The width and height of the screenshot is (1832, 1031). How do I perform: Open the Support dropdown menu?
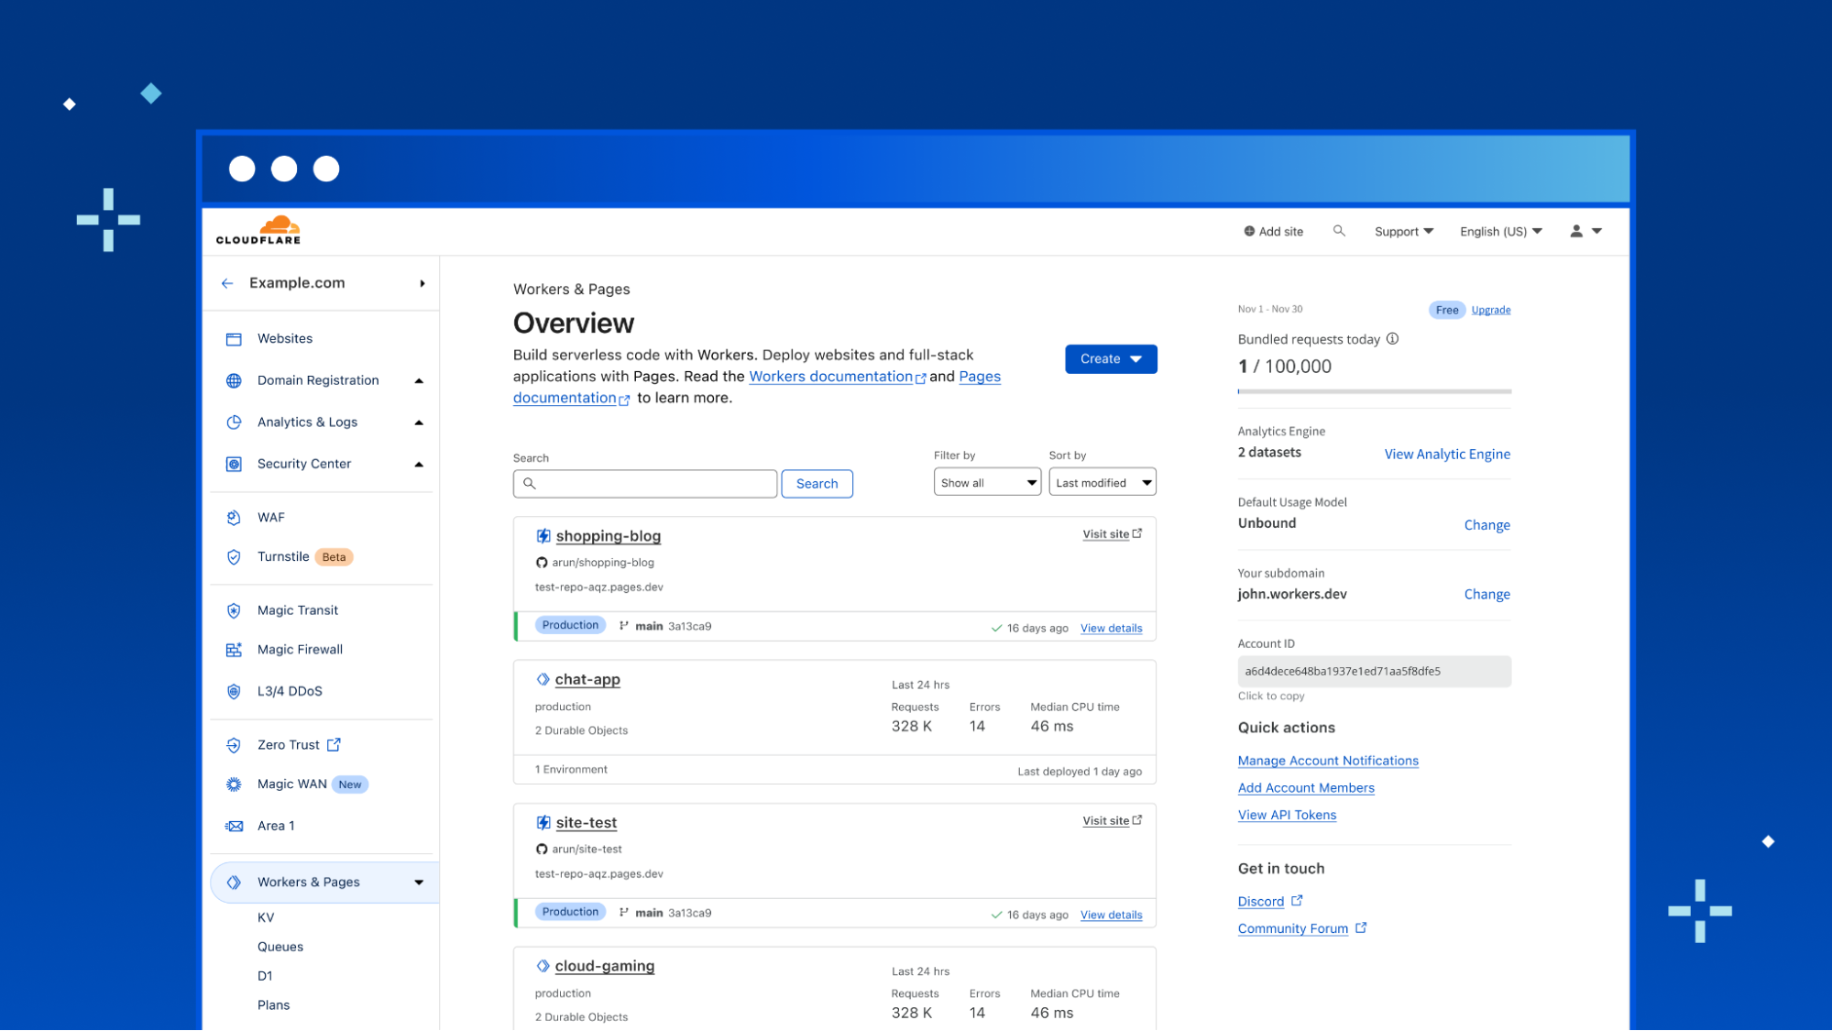coord(1404,232)
